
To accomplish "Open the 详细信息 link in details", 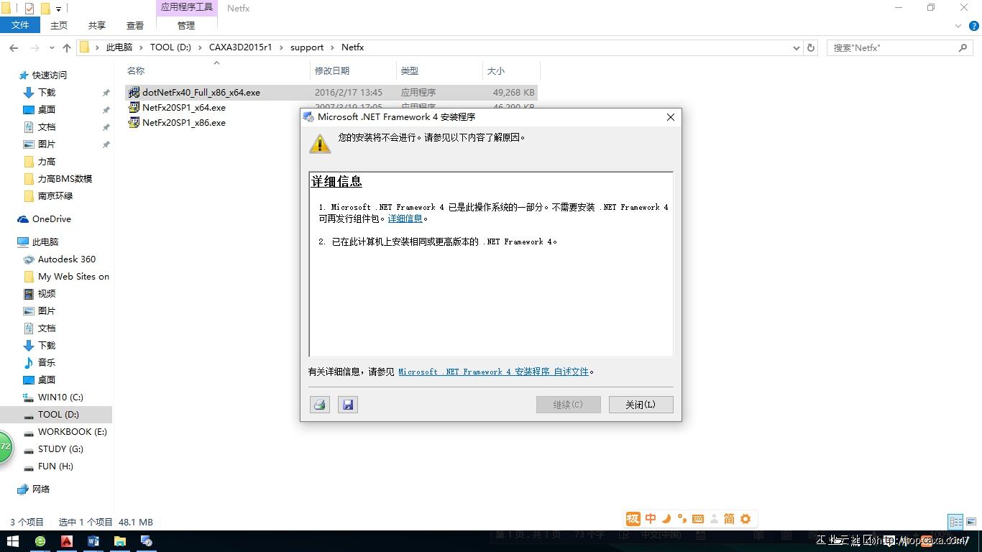I will (x=405, y=218).
